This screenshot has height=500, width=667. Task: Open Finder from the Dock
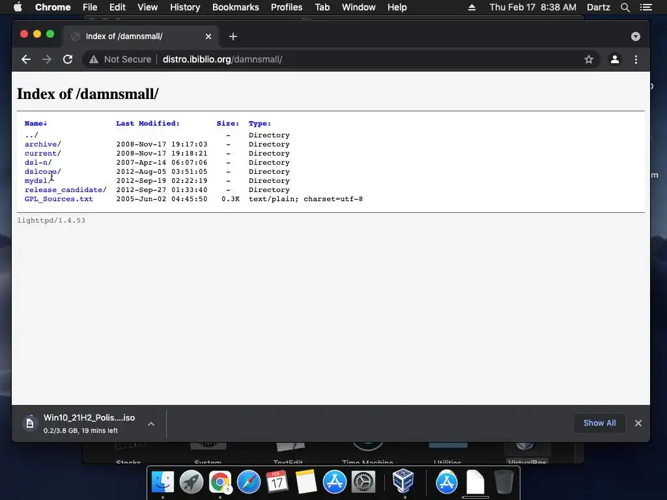[x=162, y=482]
